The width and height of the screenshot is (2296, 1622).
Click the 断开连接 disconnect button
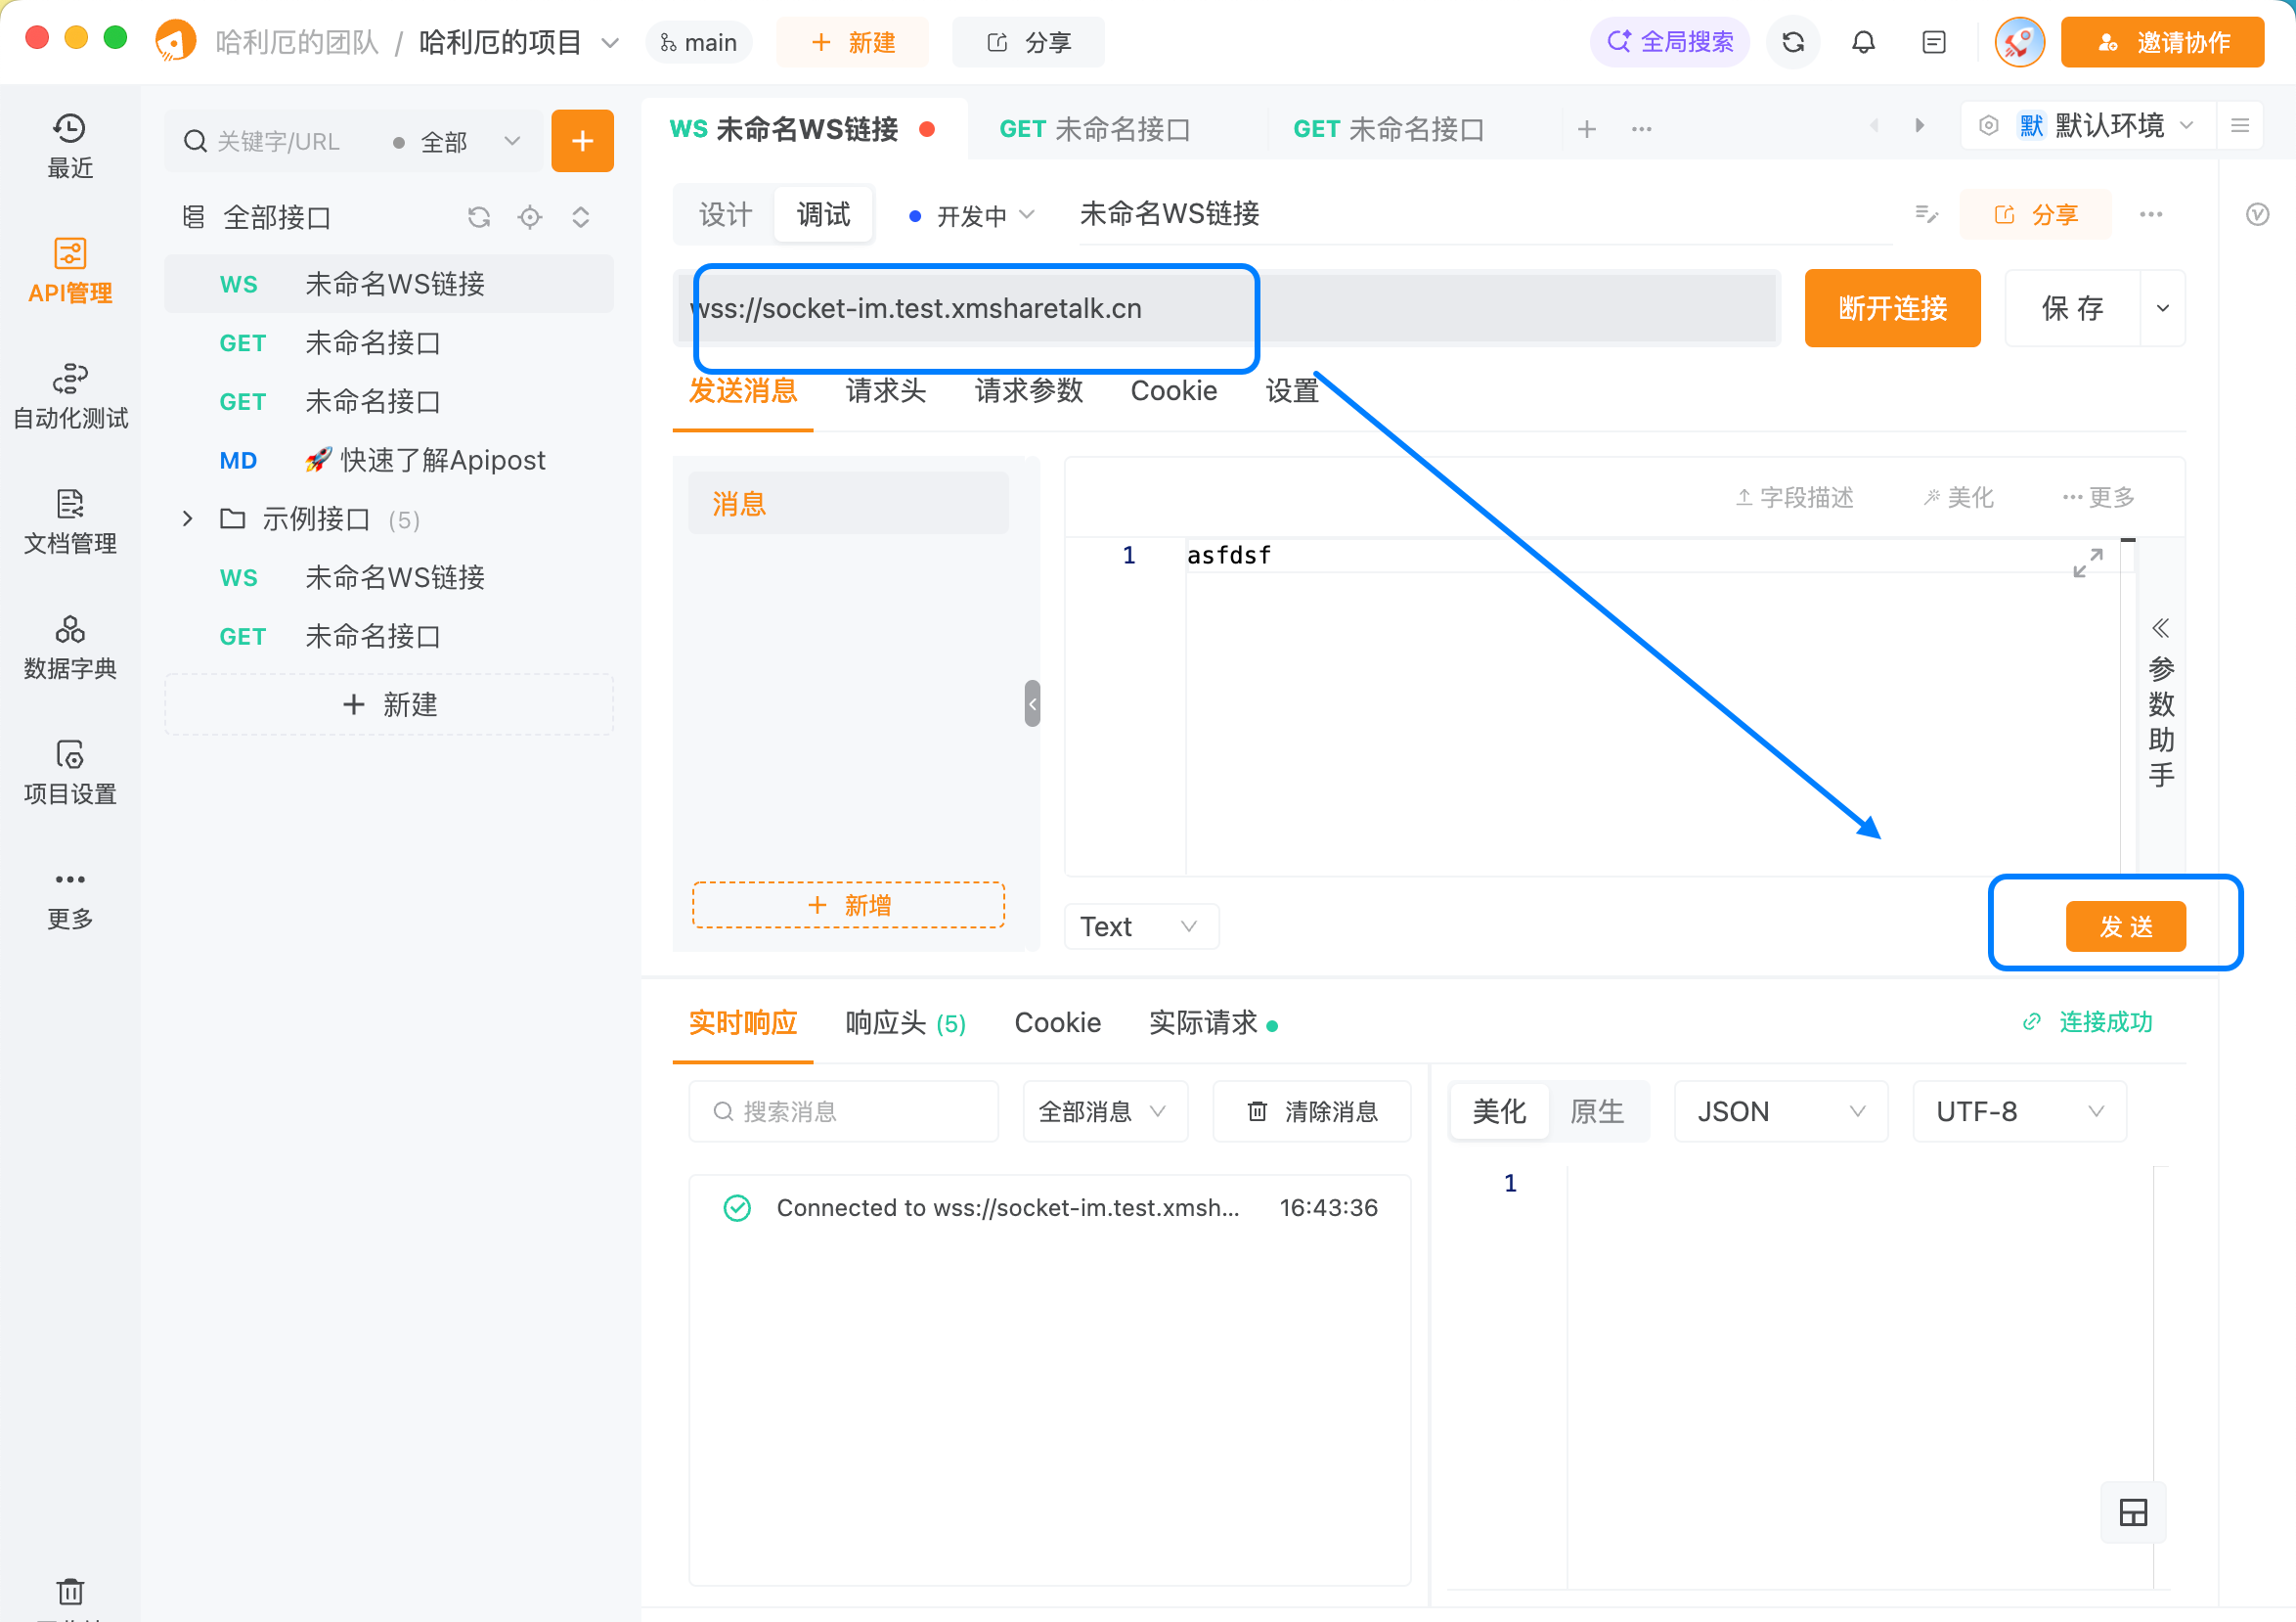pyautogui.click(x=1892, y=308)
